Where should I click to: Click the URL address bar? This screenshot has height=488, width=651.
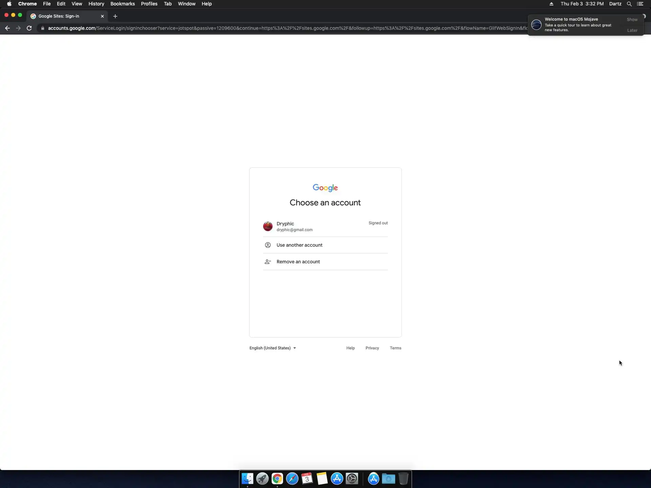click(x=271, y=28)
